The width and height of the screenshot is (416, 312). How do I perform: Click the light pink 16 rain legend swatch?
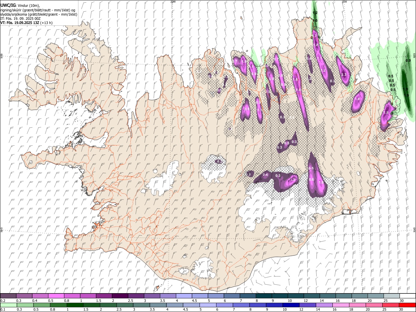coord(340,305)
